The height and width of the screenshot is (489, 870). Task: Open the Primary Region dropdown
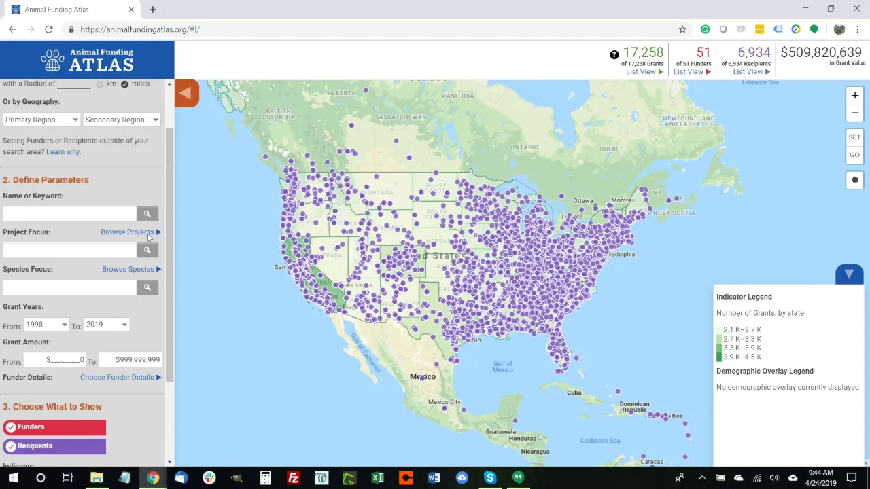pos(41,120)
